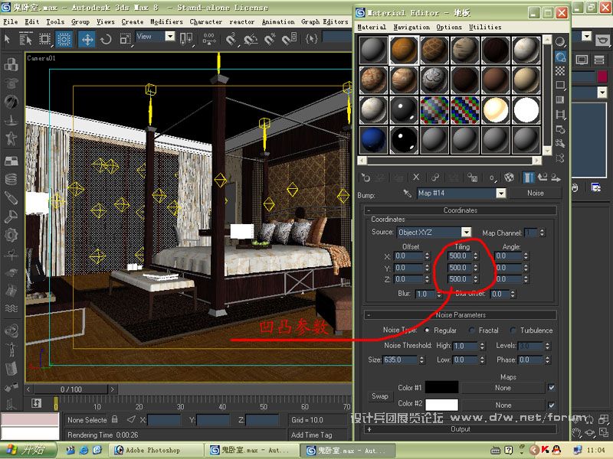This screenshot has height=459, width=613.
Task: Pick material from object with eyedropper
Action: click(x=407, y=194)
